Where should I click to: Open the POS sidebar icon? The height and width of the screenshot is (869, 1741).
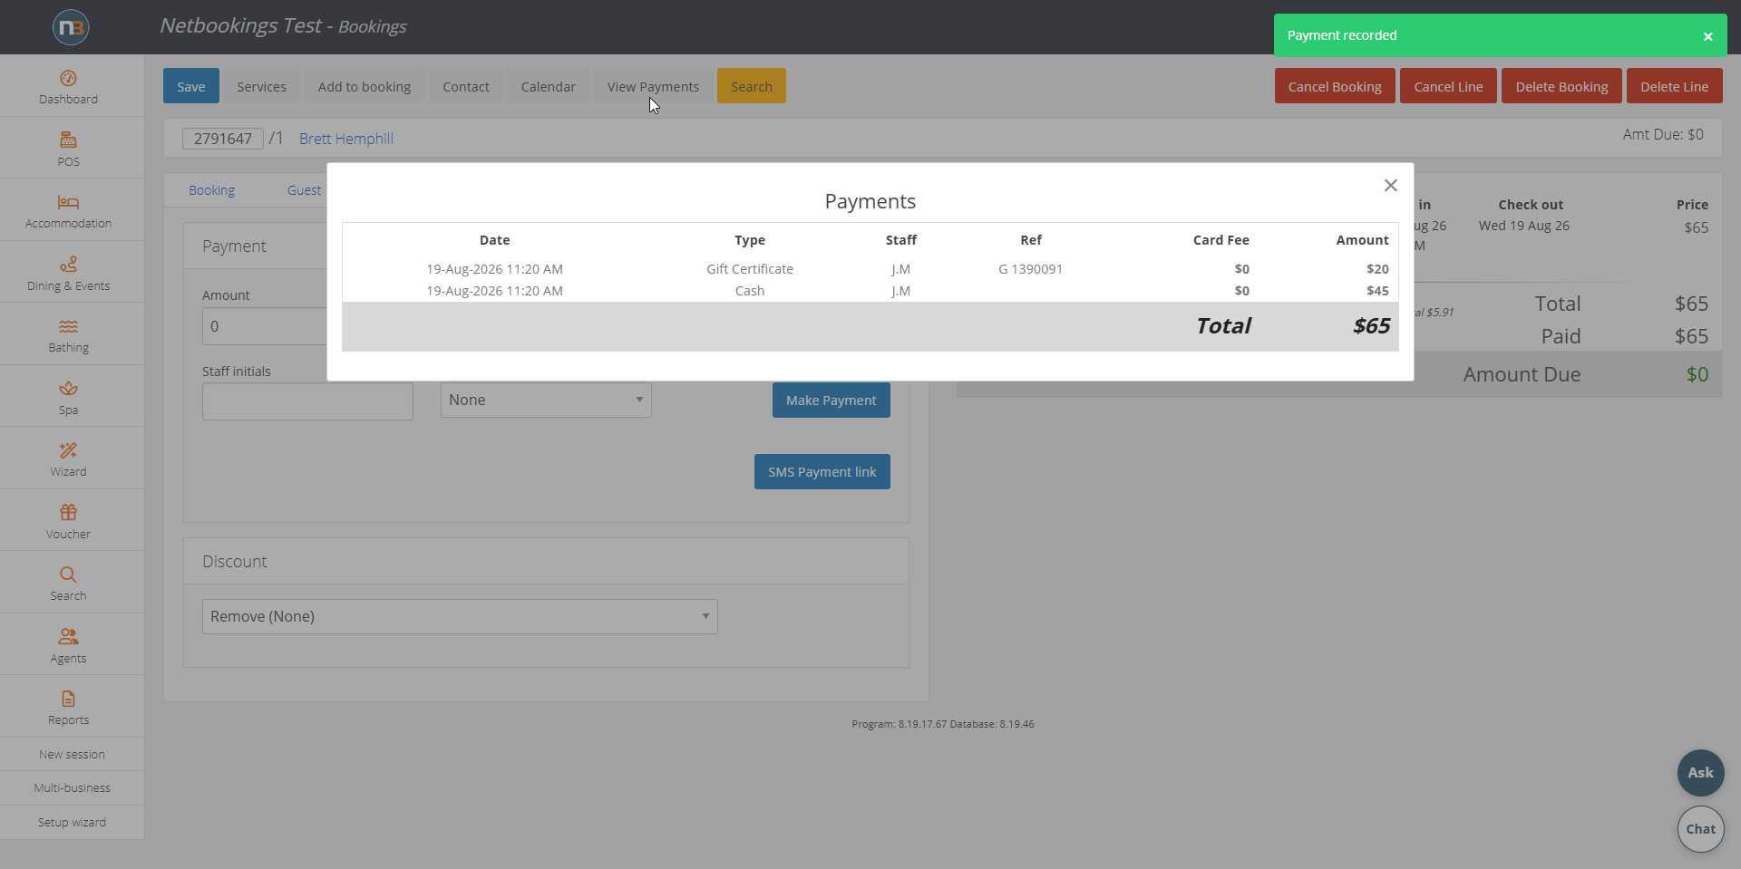(68, 140)
